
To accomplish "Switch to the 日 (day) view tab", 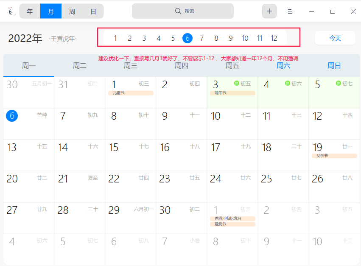I will [x=93, y=11].
